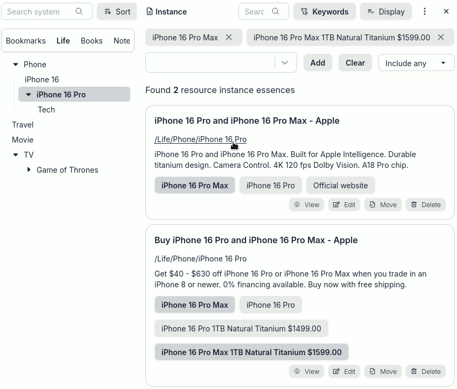Click the Add keyword button

[318, 62]
